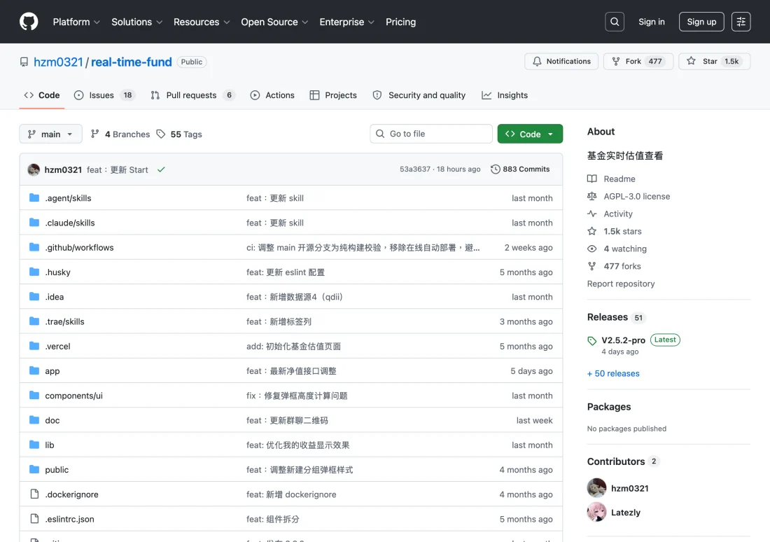Screen dimensions: 770x542
Task: Open the .idea folder
Action: pos(54,297)
